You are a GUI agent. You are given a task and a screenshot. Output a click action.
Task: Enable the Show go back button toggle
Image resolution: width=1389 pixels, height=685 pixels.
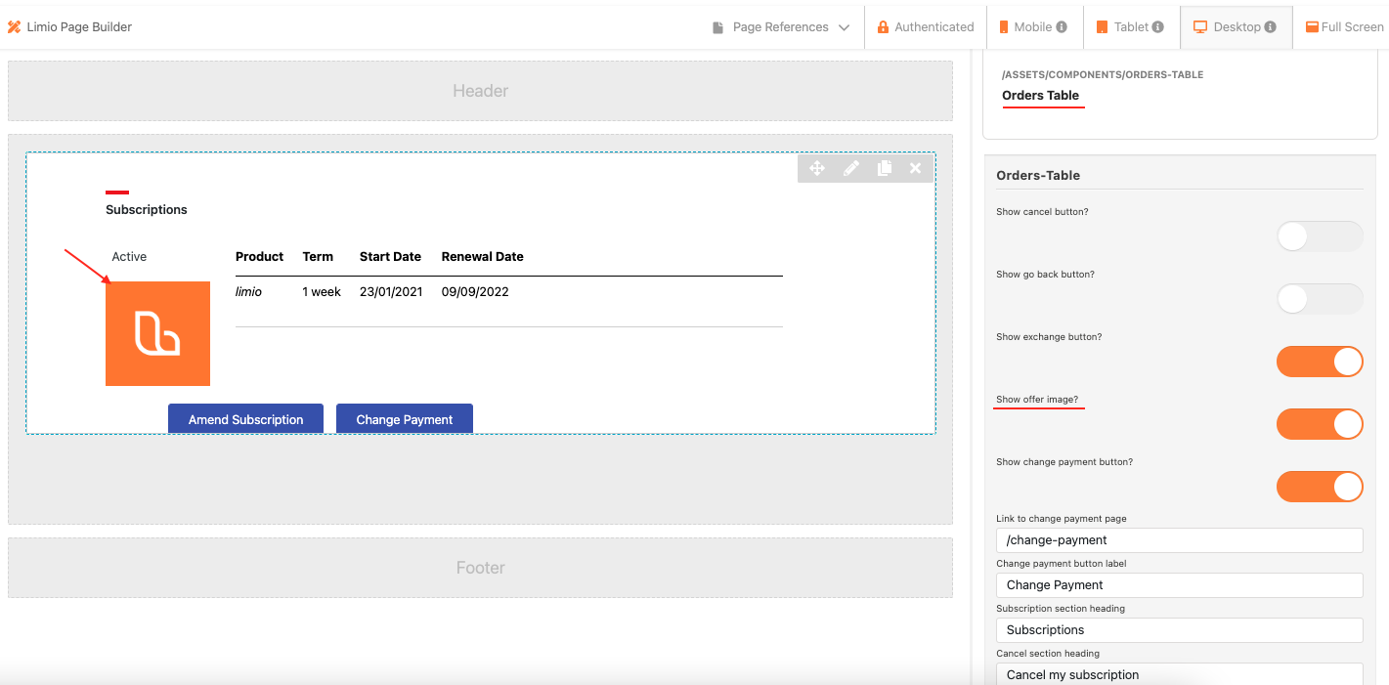point(1320,299)
